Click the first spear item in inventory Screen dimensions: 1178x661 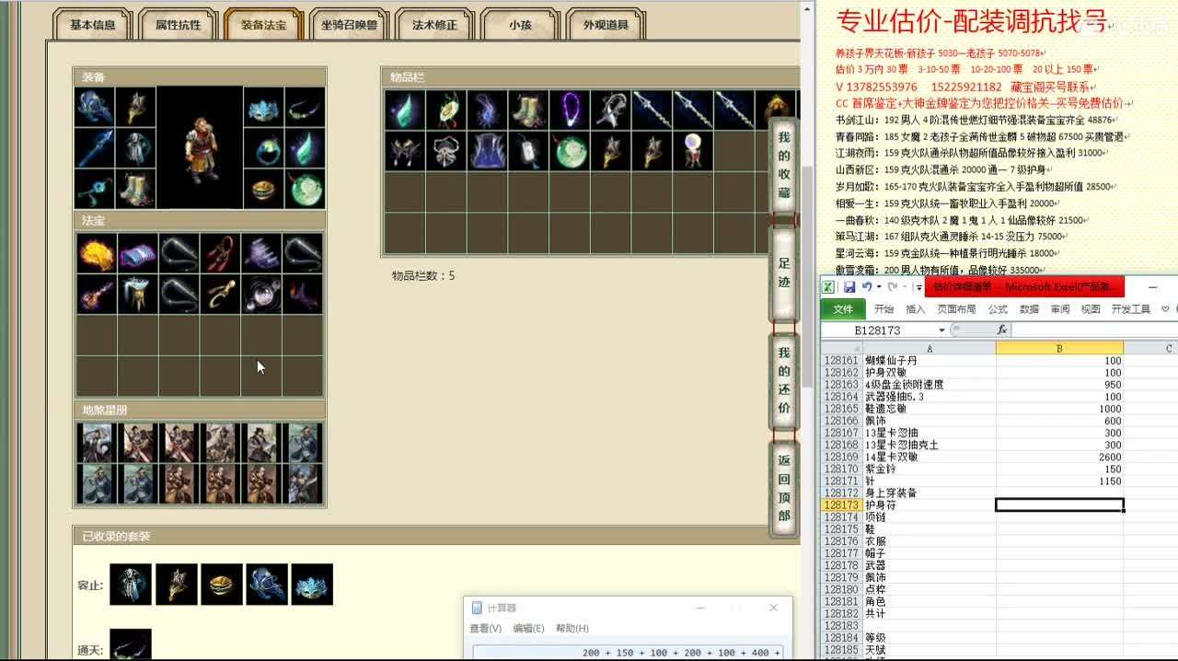pos(652,110)
